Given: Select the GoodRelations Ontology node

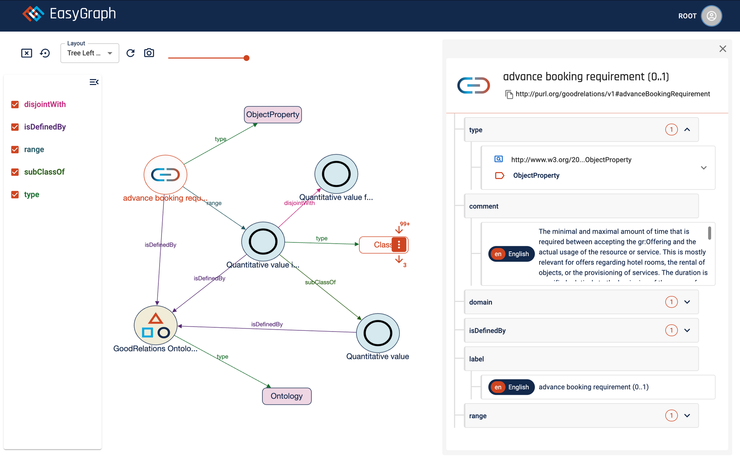Looking at the screenshot, I should tap(156, 326).
